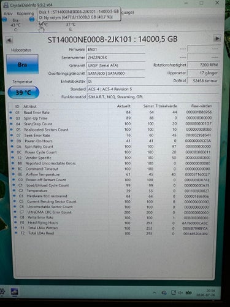
Task: Select the C2 Temperature attribute row
Action: tap(112, 190)
